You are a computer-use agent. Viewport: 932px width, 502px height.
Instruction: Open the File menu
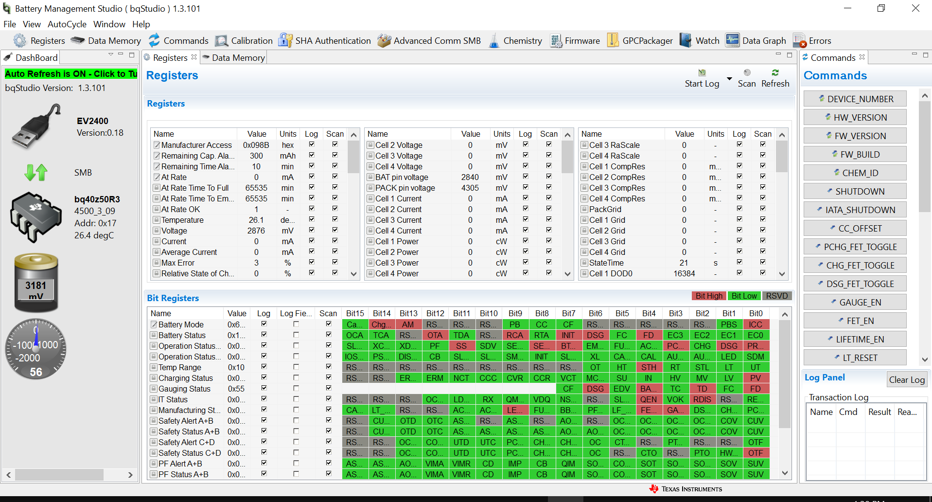[10, 24]
